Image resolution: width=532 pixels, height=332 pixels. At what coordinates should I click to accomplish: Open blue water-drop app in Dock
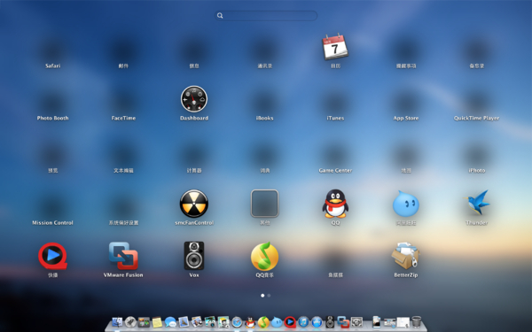point(277,322)
